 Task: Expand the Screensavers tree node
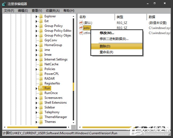click(x=37, y=98)
